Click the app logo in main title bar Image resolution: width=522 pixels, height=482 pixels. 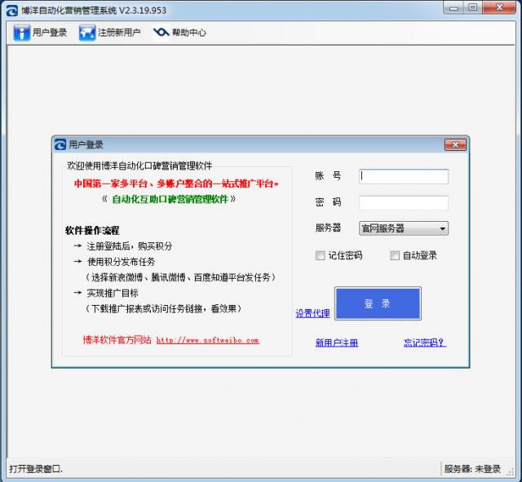click(x=11, y=10)
